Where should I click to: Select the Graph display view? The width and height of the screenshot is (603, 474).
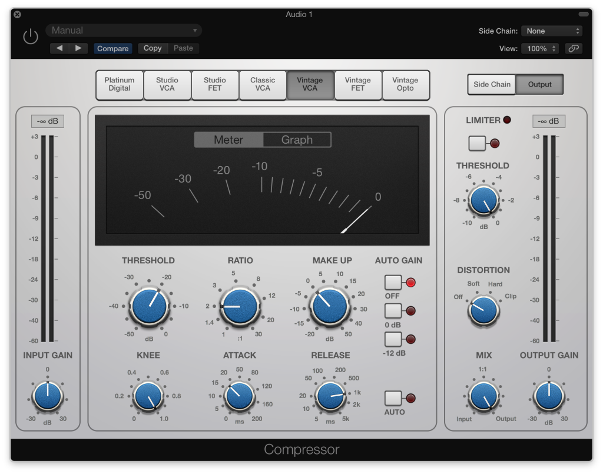coord(297,140)
